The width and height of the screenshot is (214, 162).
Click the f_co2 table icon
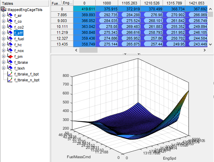tap(10, 27)
